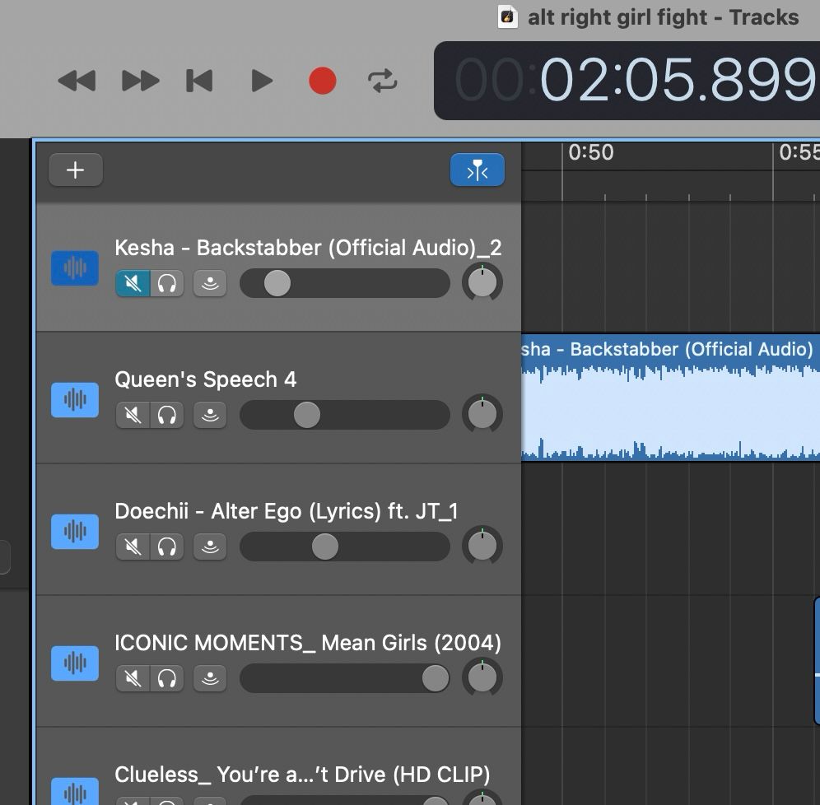
Task: Click volume slider of Queen's Speech 4 track
Action: (x=345, y=415)
